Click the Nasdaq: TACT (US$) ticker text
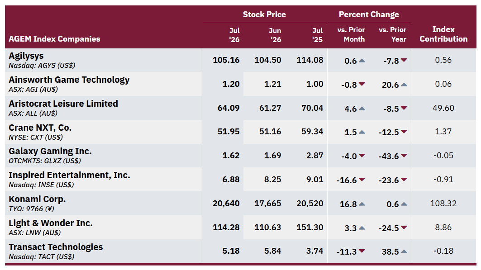 (42, 257)
